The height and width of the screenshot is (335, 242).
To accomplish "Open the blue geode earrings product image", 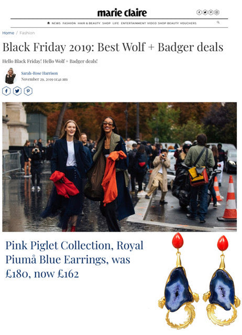I will coord(199,281).
